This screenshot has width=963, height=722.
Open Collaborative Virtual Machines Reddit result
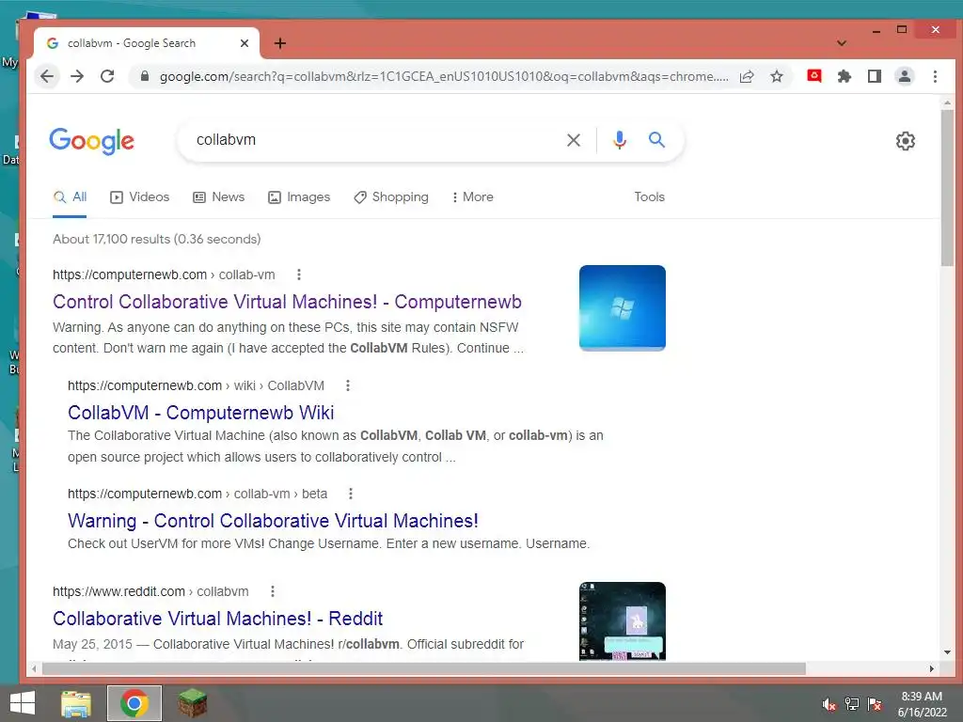217,619
